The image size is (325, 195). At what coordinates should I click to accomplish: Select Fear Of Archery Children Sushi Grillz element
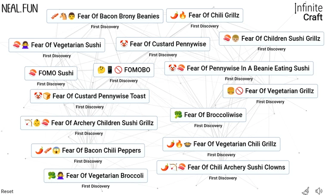point(89,123)
